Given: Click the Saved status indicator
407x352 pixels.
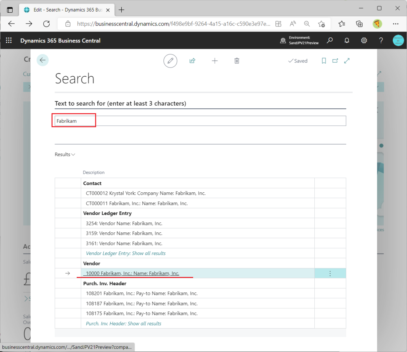Looking at the screenshot, I should point(297,61).
